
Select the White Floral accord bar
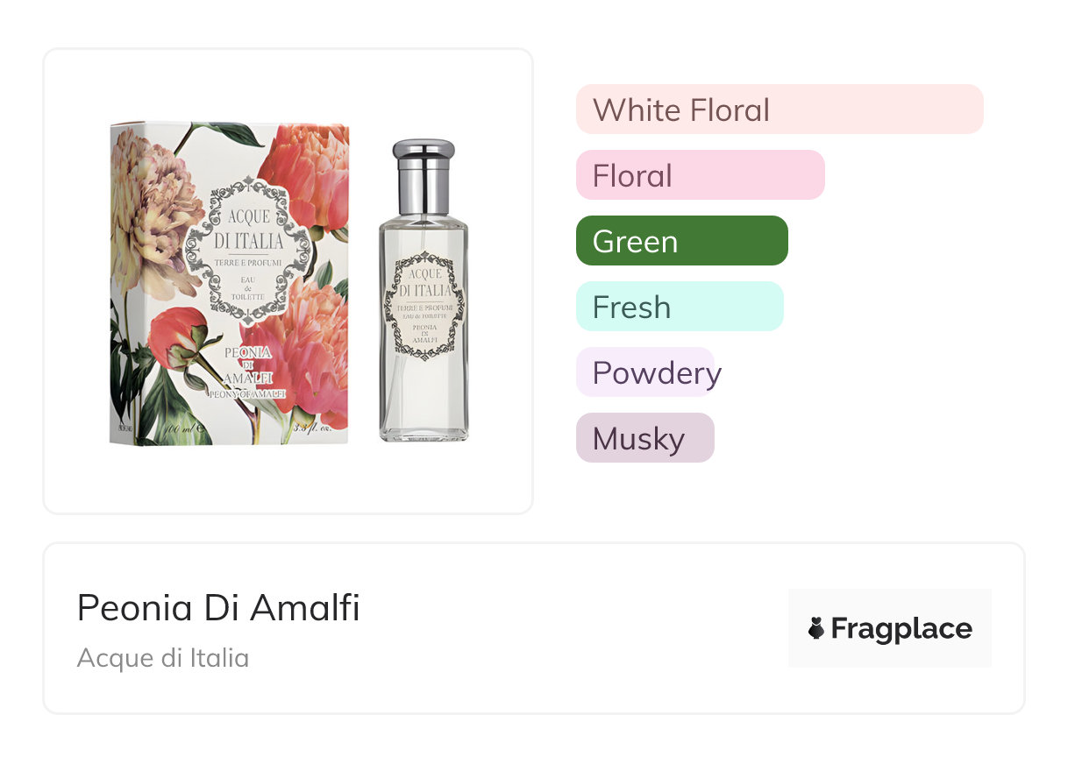tap(779, 110)
